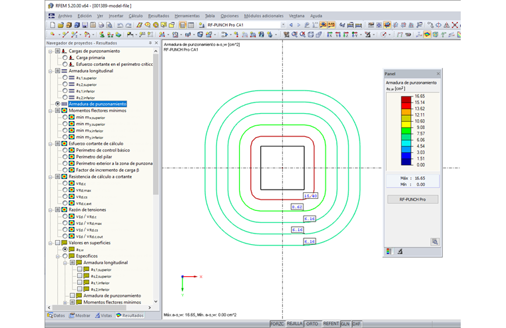Viewport: 506px width, 328px height.
Task: Collapse the Resistencia de cálculo a cortante node
Action: [x=51, y=177]
